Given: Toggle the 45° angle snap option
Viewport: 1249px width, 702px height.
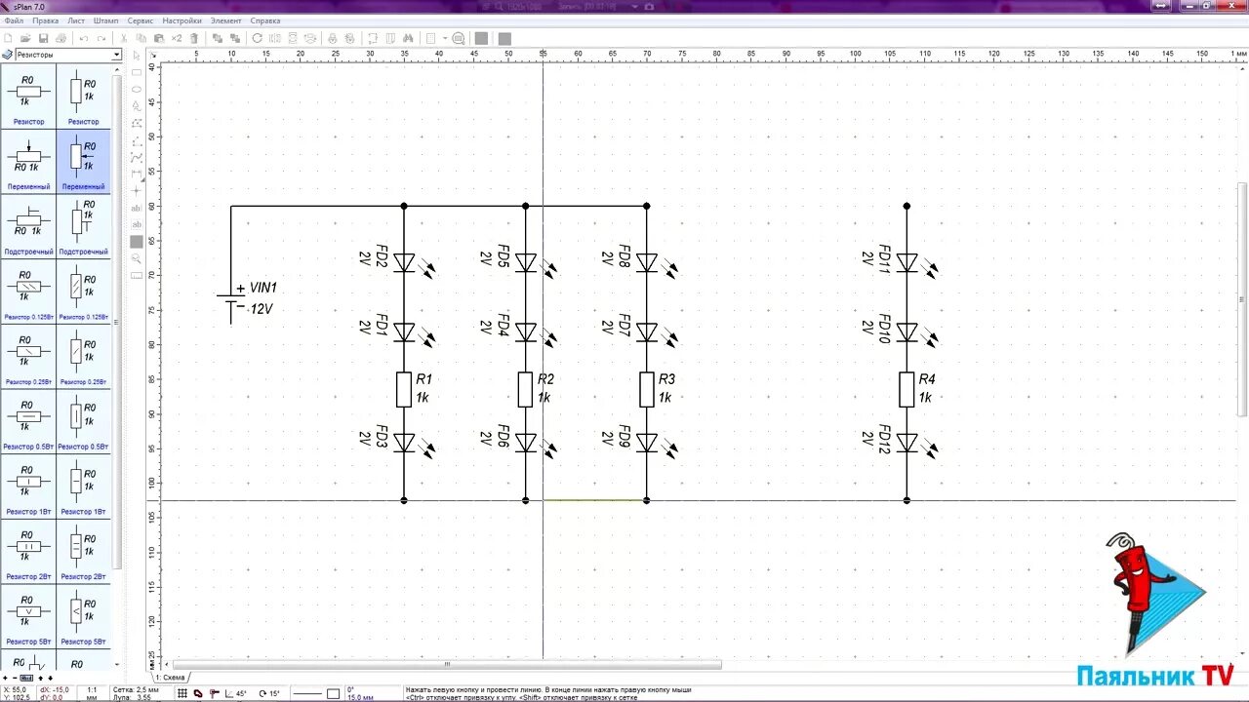Looking at the screenshot, I should click(x=236, y=693).
